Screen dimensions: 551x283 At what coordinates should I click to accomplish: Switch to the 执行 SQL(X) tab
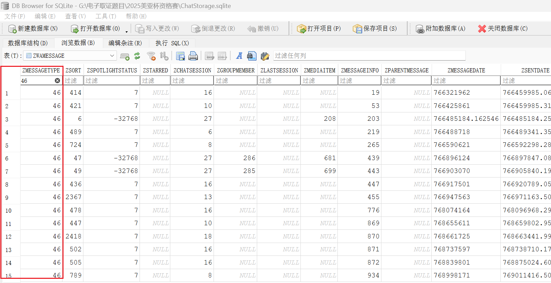click(x=172, y=43)
